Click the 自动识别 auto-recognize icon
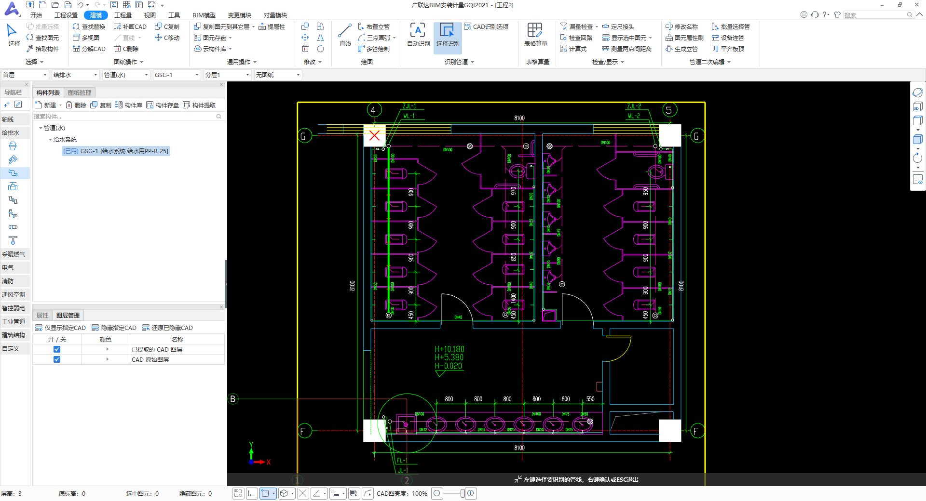The image size is (926, 501). point(418,35)
